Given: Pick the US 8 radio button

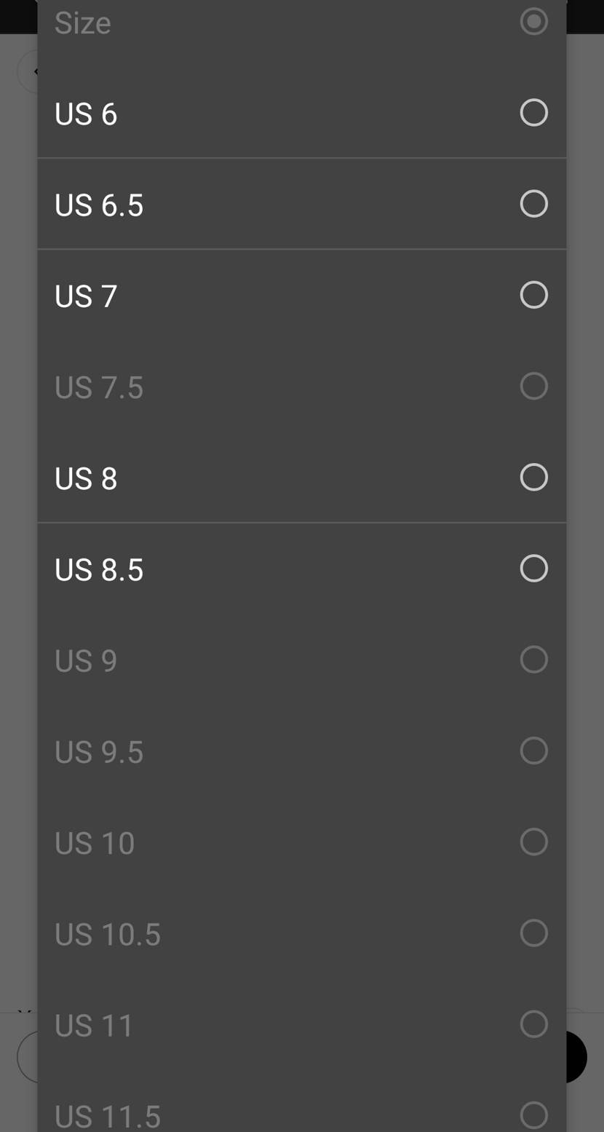Looking at the screenshot, I should 533,478.
